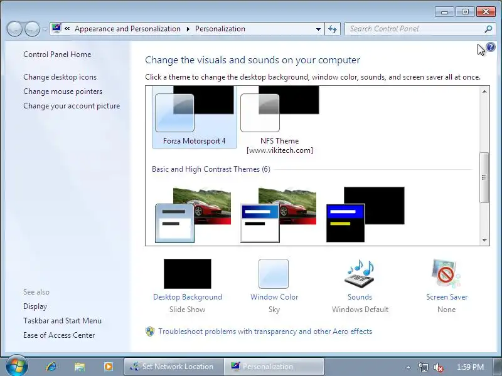Open Change mouse pointers
This screenshot has width=502, height=376.
tap(63, 91)
